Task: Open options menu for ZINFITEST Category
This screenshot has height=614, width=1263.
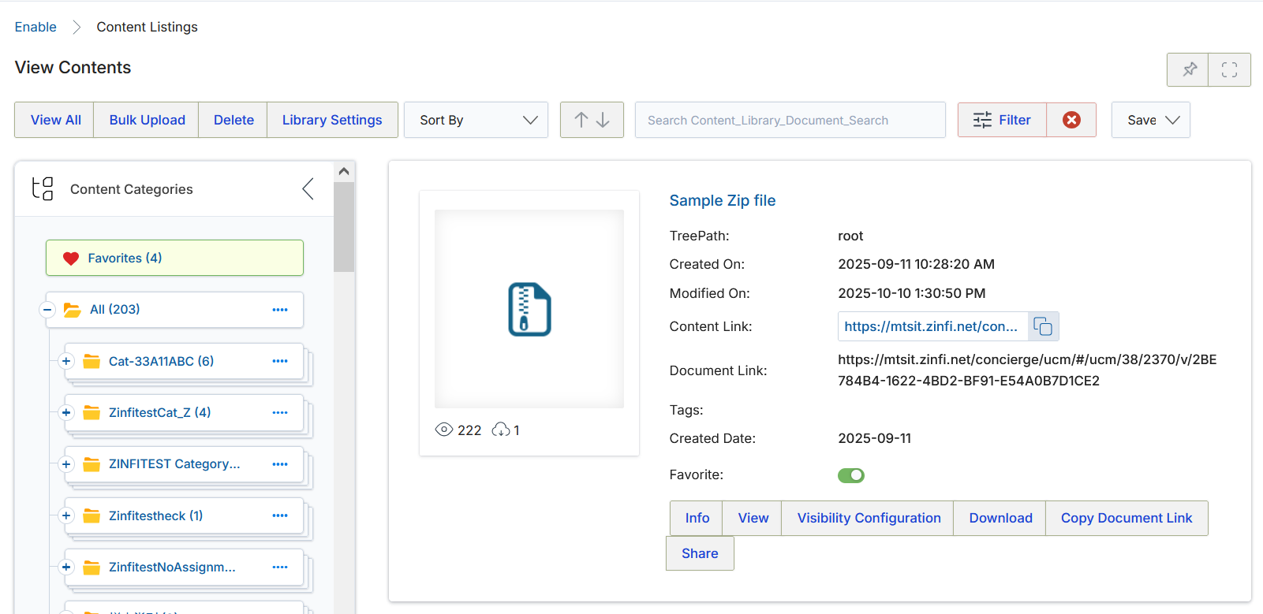Action: click(280, 464)
